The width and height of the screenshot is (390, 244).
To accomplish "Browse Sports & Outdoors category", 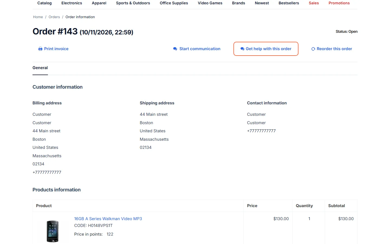I will 133,3.
